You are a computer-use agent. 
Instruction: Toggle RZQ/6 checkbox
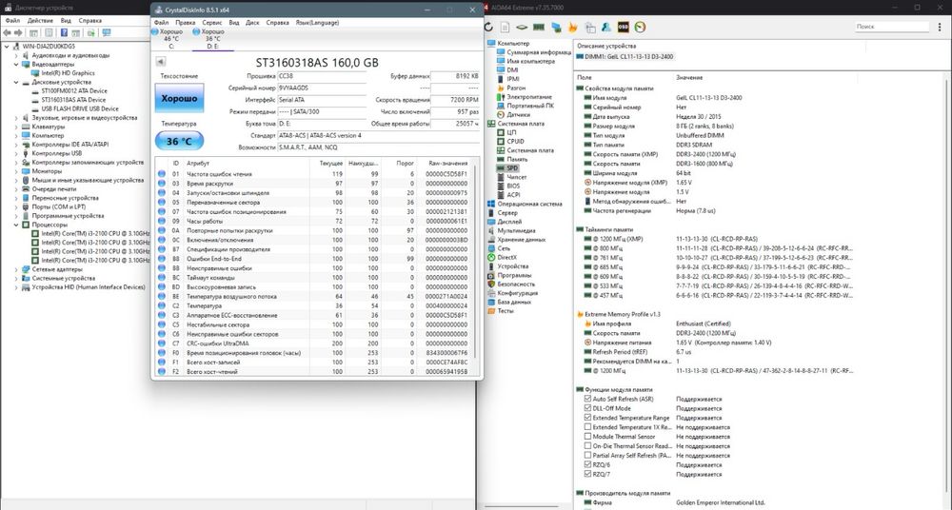point(587,465)
